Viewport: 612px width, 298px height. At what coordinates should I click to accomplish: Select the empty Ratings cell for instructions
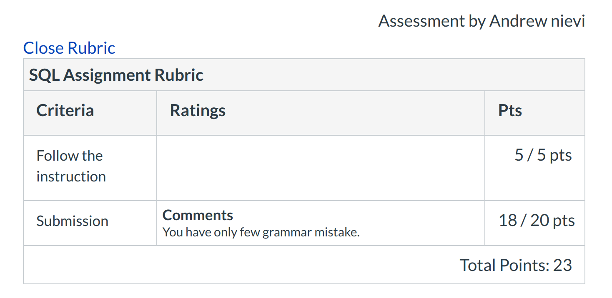tap(320, 166)
